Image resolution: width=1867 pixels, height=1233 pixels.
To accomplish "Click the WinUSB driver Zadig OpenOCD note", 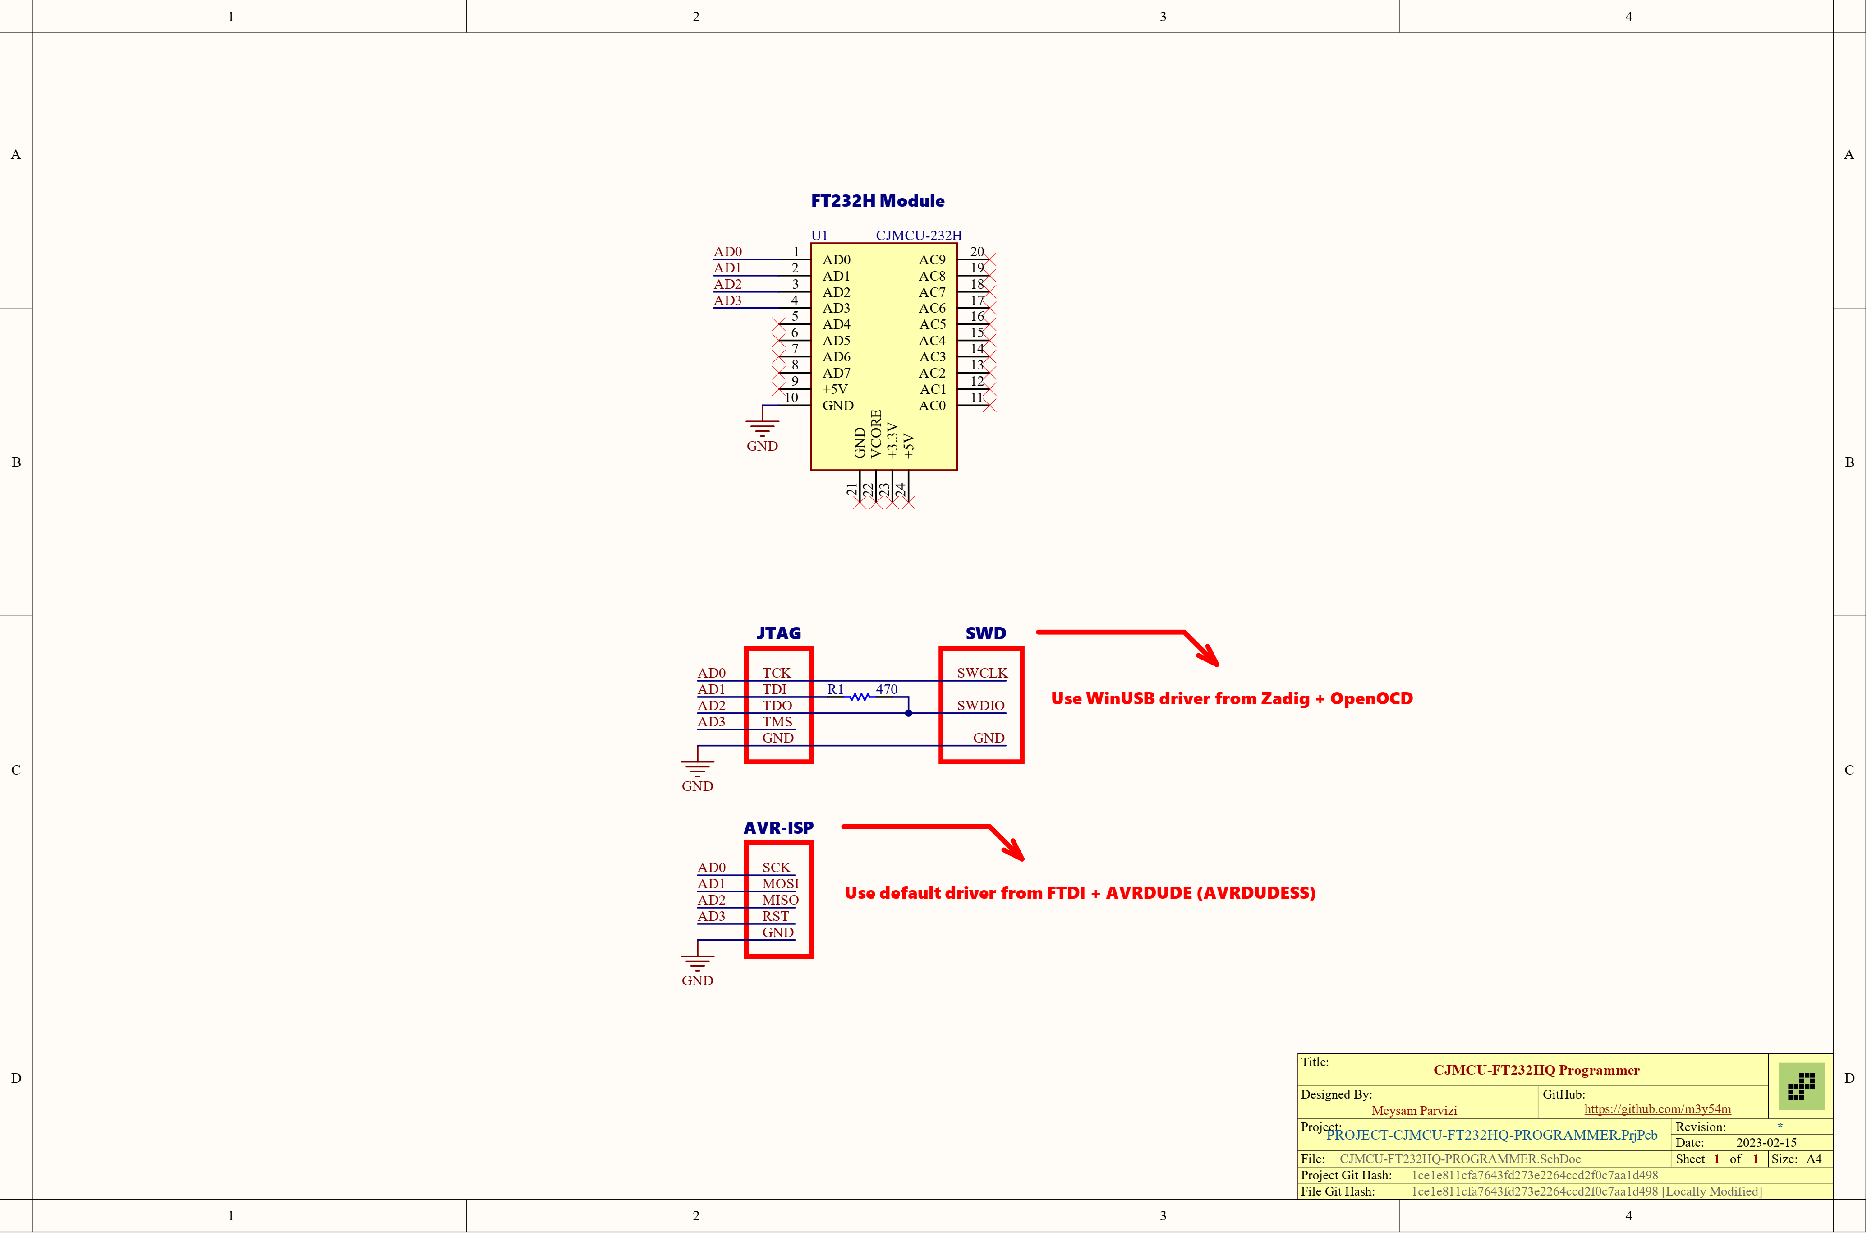I will point(1231,698).
